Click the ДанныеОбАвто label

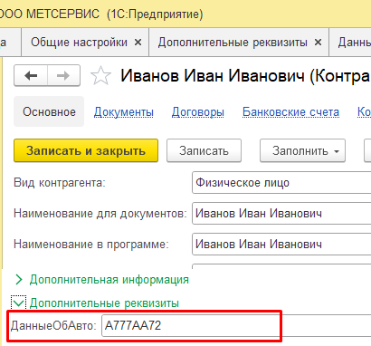click(x=53, y=326)
